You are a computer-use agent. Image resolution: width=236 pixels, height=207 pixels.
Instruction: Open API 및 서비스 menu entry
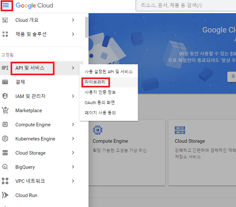30,68
